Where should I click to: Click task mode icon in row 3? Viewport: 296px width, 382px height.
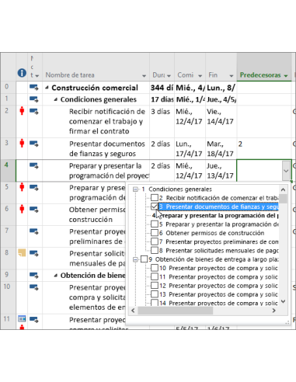tap(33, 144)
